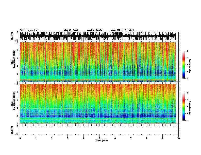Click the time axis tick label "1"
The image size is (201, 155).
(36, 138)
